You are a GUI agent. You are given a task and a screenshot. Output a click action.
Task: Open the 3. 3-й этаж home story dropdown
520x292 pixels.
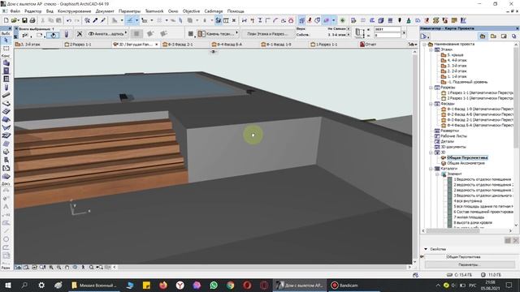(339, 34)
